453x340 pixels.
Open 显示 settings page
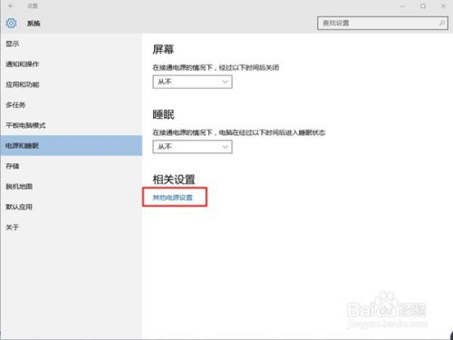tap(71, 44)
